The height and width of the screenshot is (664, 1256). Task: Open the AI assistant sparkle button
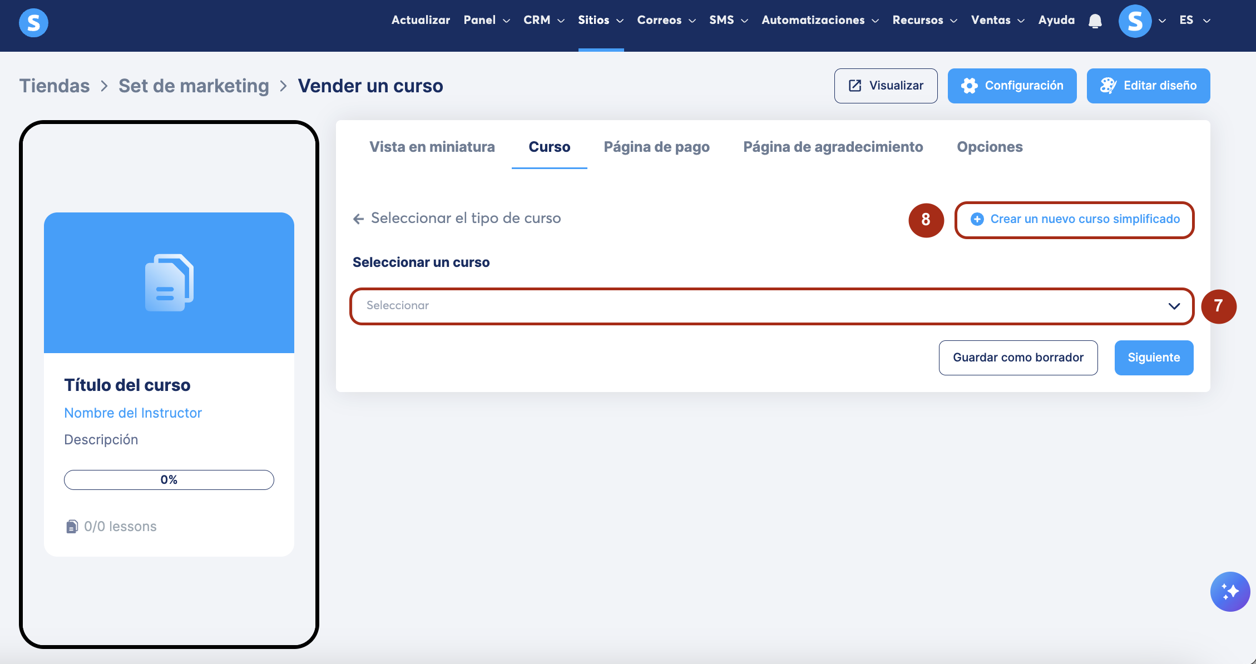click(1230, 591)
